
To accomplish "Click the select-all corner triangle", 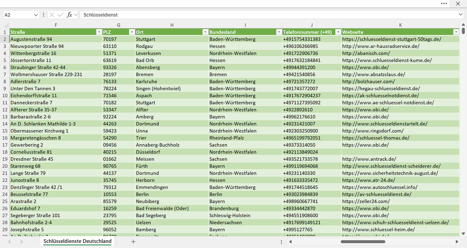I will pyautogui.click(x=6, y=25).
